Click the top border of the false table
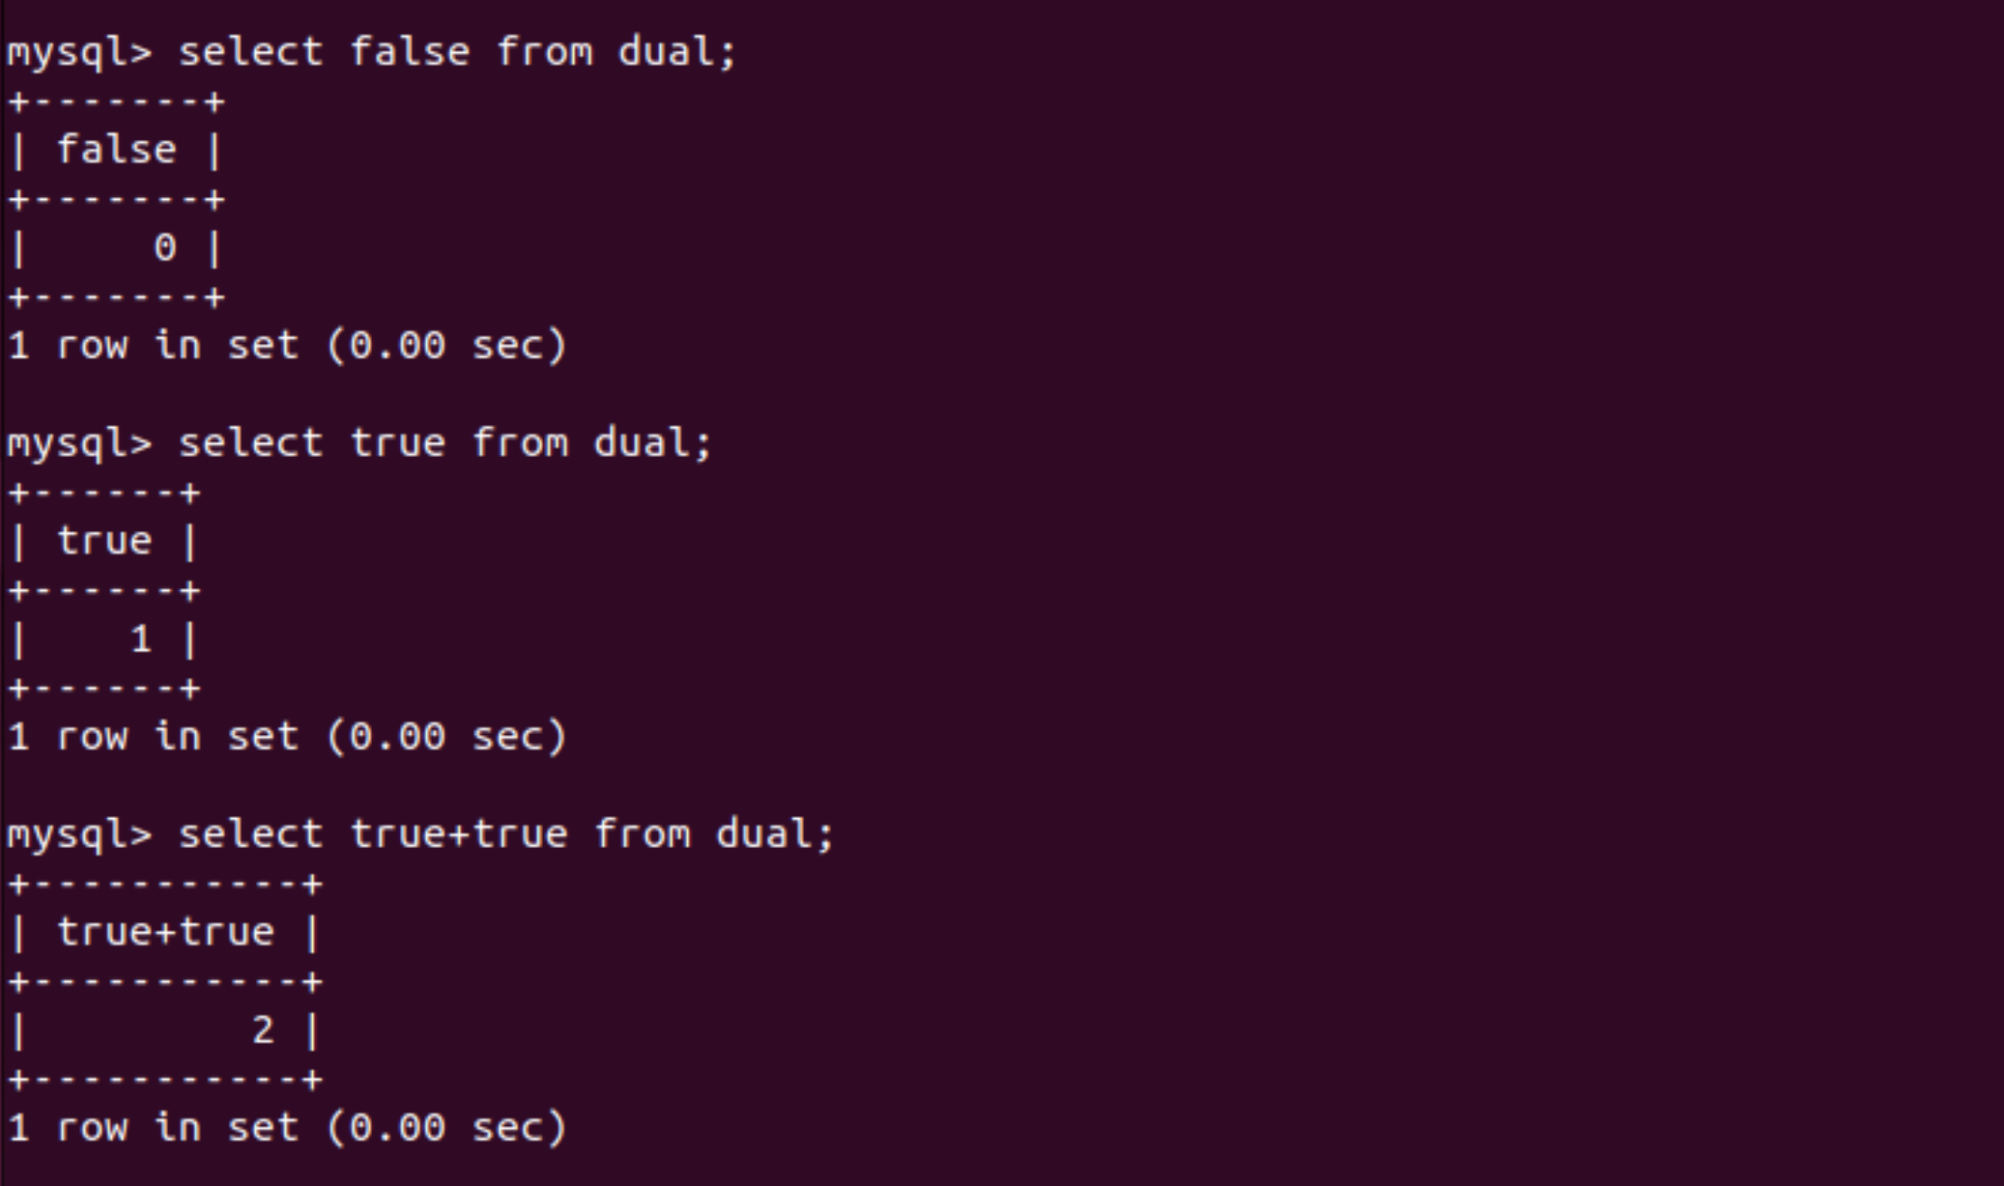This screenshot has width=2004, height=1186. pyautogui.click(x=117, y=101)
